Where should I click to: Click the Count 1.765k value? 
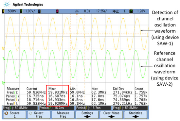[141, 100]
